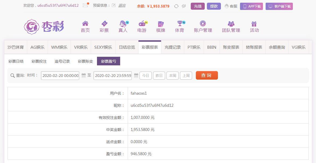Image resolution: width=316 pixels, height=163 pixels.
Task: Select the 彩票投注 sub-tab
Action: [x=39, y=61]
